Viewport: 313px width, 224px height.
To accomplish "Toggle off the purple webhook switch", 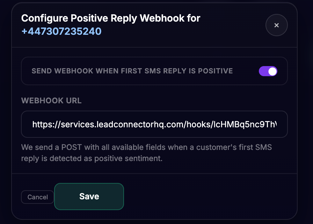I will pyautogui.click(x=268, y=71).
